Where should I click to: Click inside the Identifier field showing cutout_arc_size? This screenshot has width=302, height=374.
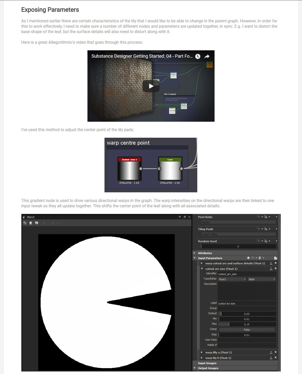tap(247, 274)
